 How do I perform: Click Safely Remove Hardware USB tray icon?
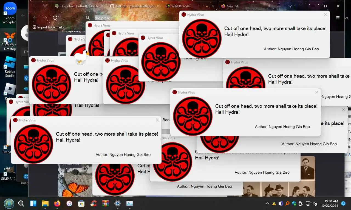[x=301, y=203]
